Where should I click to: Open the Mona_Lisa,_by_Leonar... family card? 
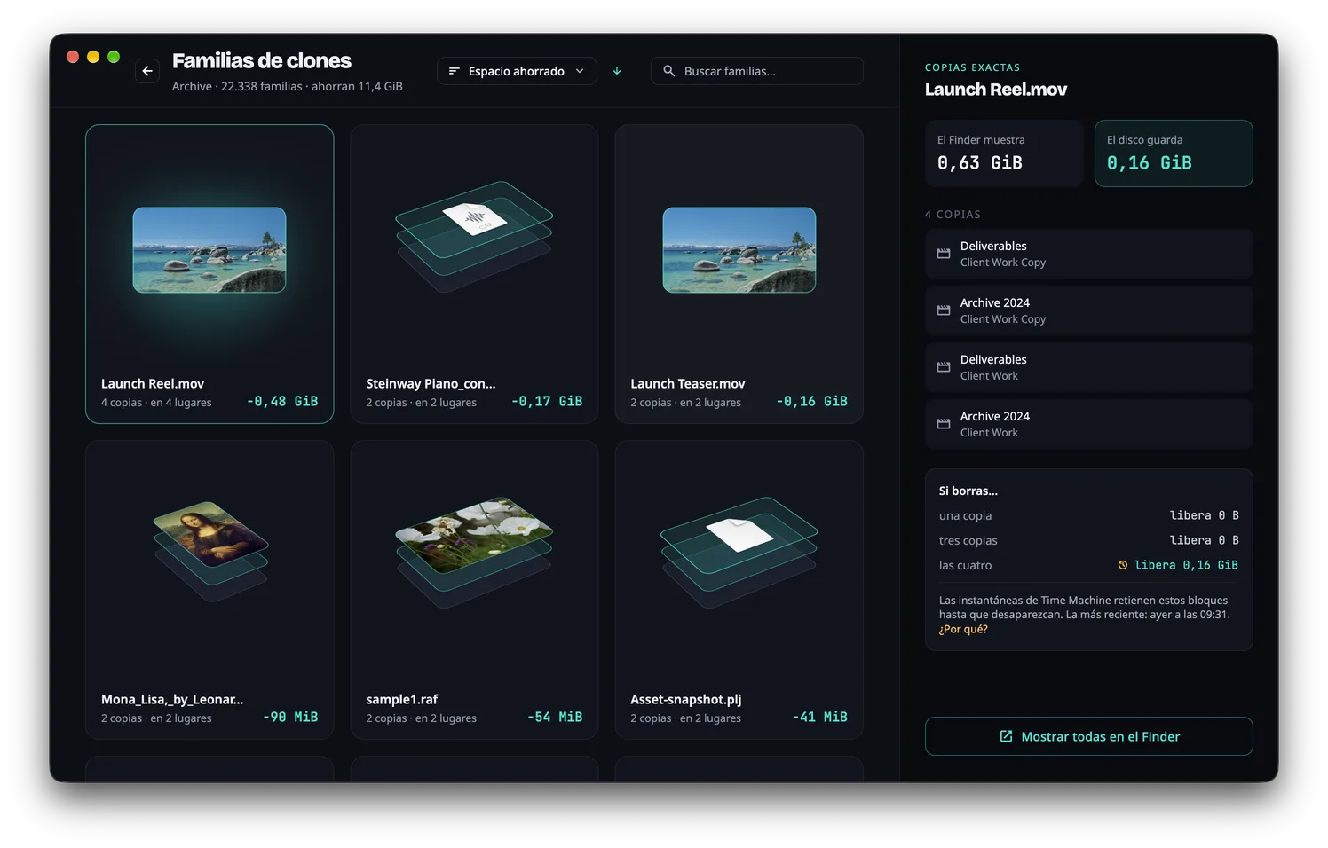[209, 590]
